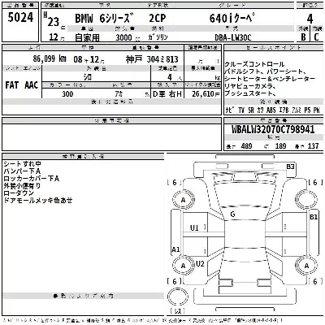Click the G mark on the windshield

[232, 214]
